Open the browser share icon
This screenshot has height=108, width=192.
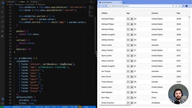pos(176,6)
